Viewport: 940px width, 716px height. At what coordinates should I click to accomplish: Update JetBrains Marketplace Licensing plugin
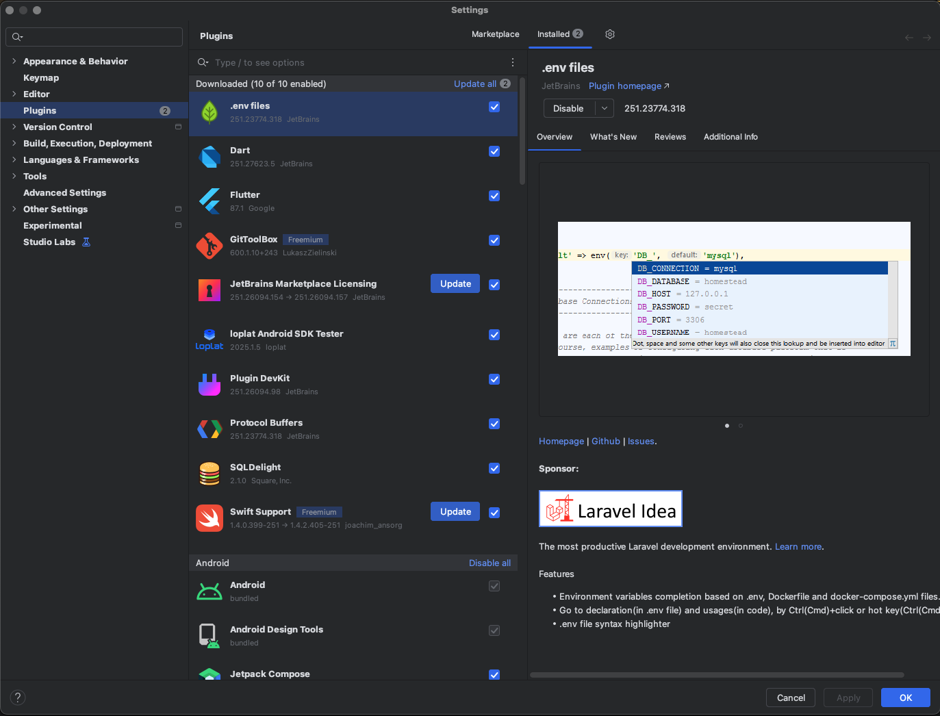(x=455, y=283)
